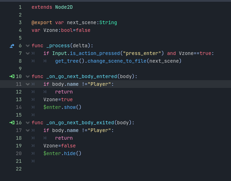
Task: Click line number 1 in the gutter
Action: [20, 7]
